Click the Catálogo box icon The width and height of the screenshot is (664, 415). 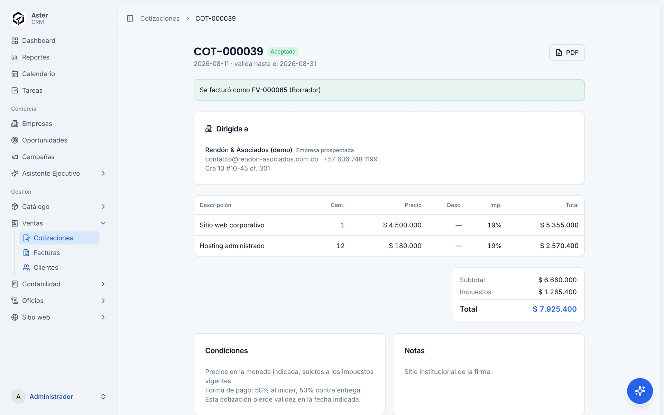point(15,206)
